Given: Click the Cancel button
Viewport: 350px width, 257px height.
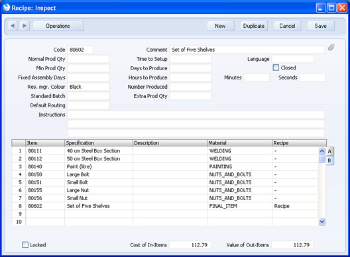Looking at the screenshot, I should click(x=287, y=26).
